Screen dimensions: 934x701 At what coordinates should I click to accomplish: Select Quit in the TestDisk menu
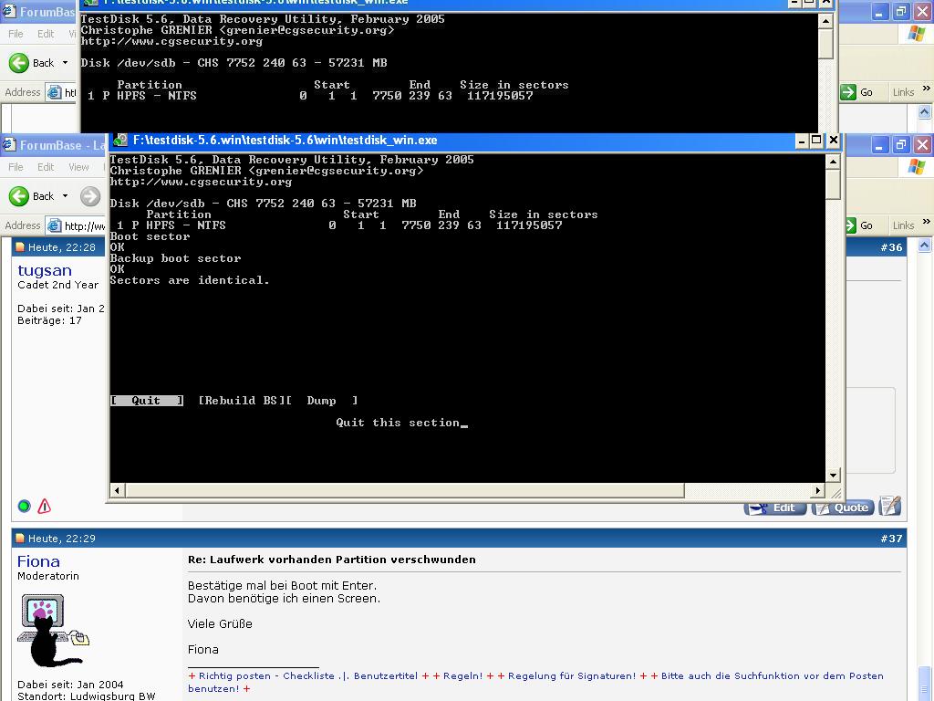click(147, 401)
